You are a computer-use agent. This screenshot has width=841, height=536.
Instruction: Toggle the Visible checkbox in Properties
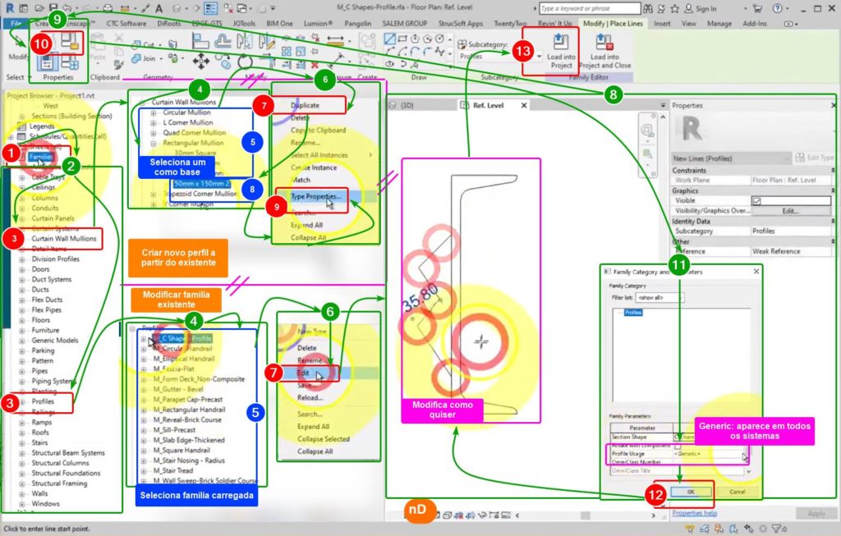(x=756, y=201)
